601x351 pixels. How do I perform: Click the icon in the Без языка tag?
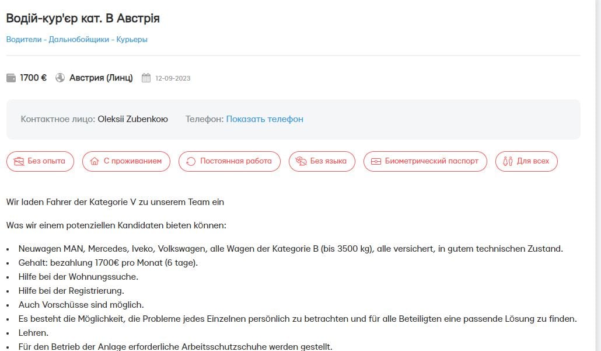tap(301, 161)
